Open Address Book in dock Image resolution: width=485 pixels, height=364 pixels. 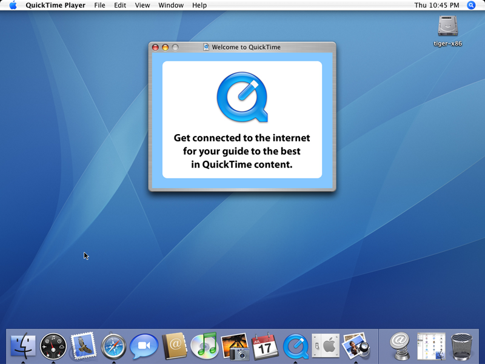pos(175,346)
